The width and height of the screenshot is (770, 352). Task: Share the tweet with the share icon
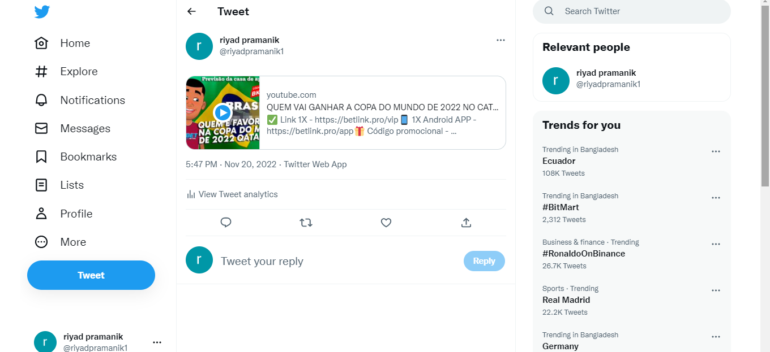[x=466, y=223]
